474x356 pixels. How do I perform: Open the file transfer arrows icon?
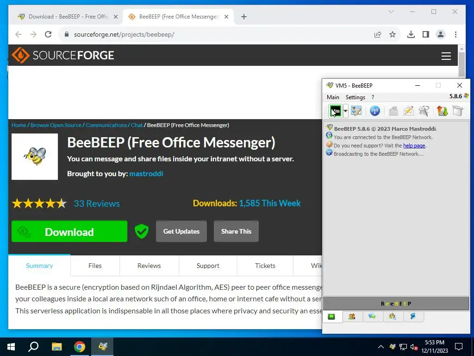pyautogui.click(x=442, y=111)
